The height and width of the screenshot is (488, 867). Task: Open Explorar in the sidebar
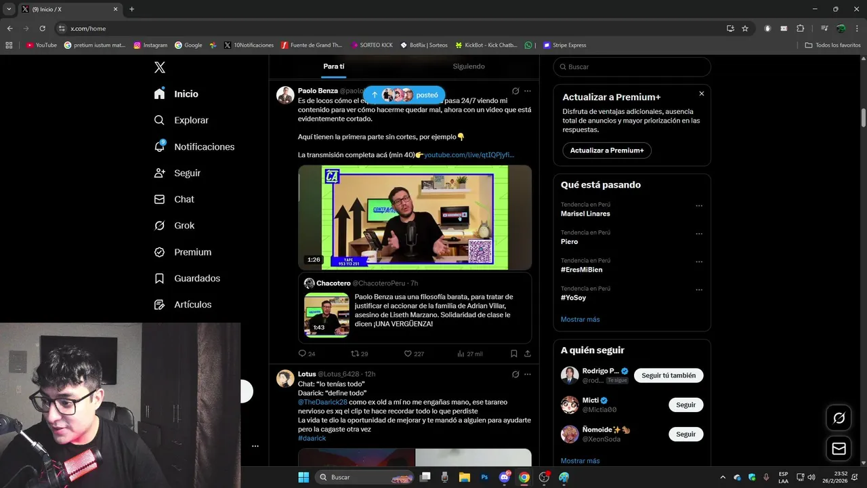coord(181,120)
